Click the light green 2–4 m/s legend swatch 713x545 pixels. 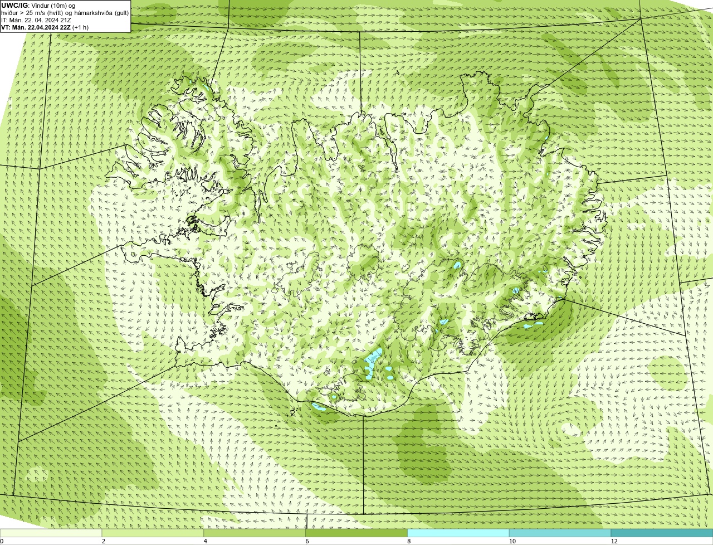click(153, 533)
